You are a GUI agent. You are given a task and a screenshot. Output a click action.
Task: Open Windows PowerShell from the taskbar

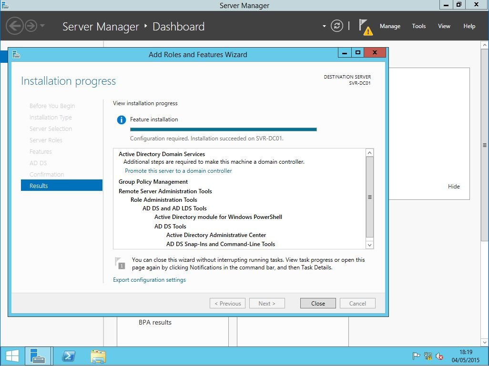[69, 356]
